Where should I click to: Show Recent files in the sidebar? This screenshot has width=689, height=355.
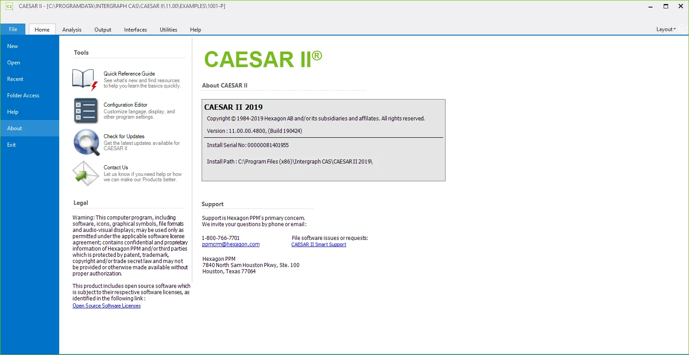click(x=29, y=79)
